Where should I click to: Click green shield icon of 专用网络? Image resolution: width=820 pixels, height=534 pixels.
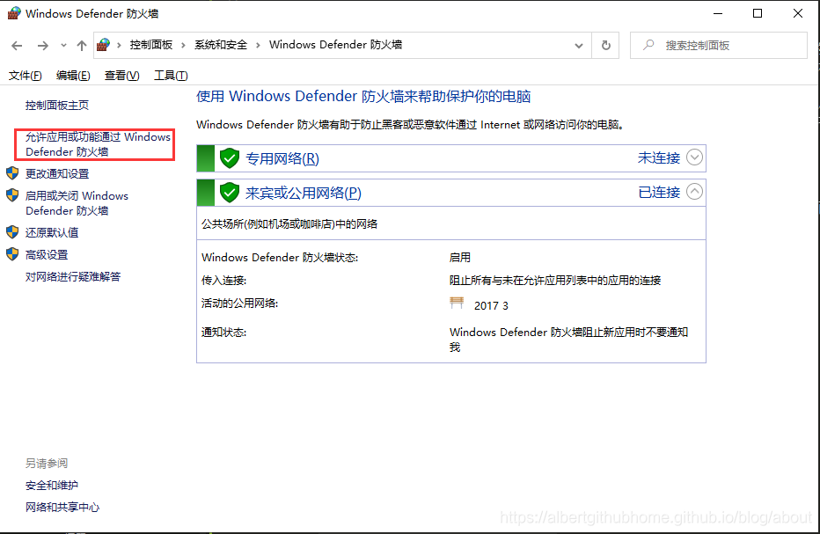(229, 158)
